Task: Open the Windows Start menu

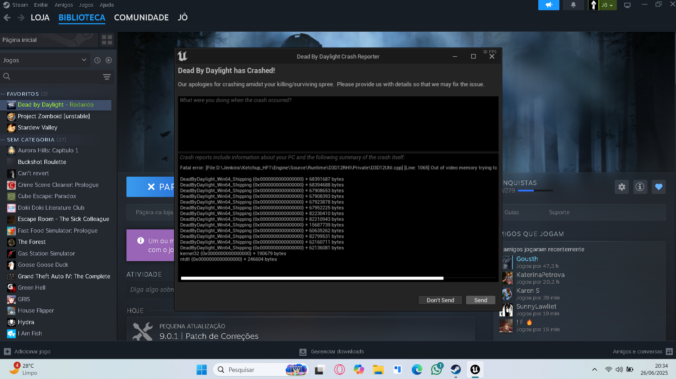Action: pos(201,369)
